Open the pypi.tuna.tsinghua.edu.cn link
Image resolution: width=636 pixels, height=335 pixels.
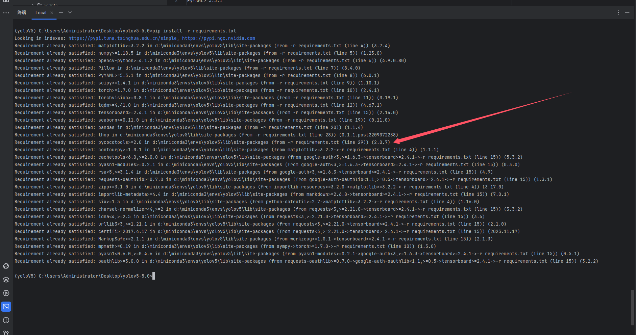(123, 38)
